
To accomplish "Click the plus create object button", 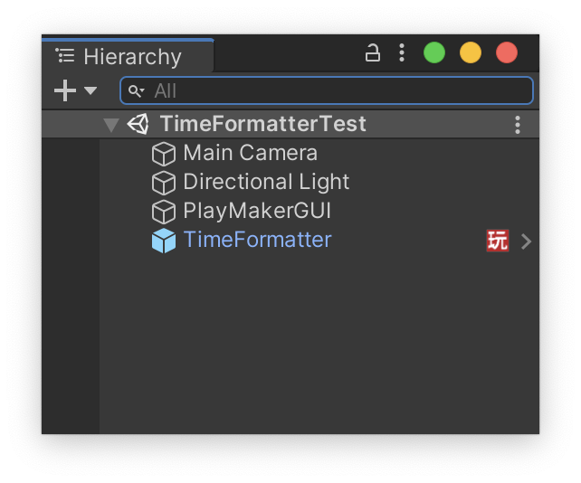I will coord(65,90).
